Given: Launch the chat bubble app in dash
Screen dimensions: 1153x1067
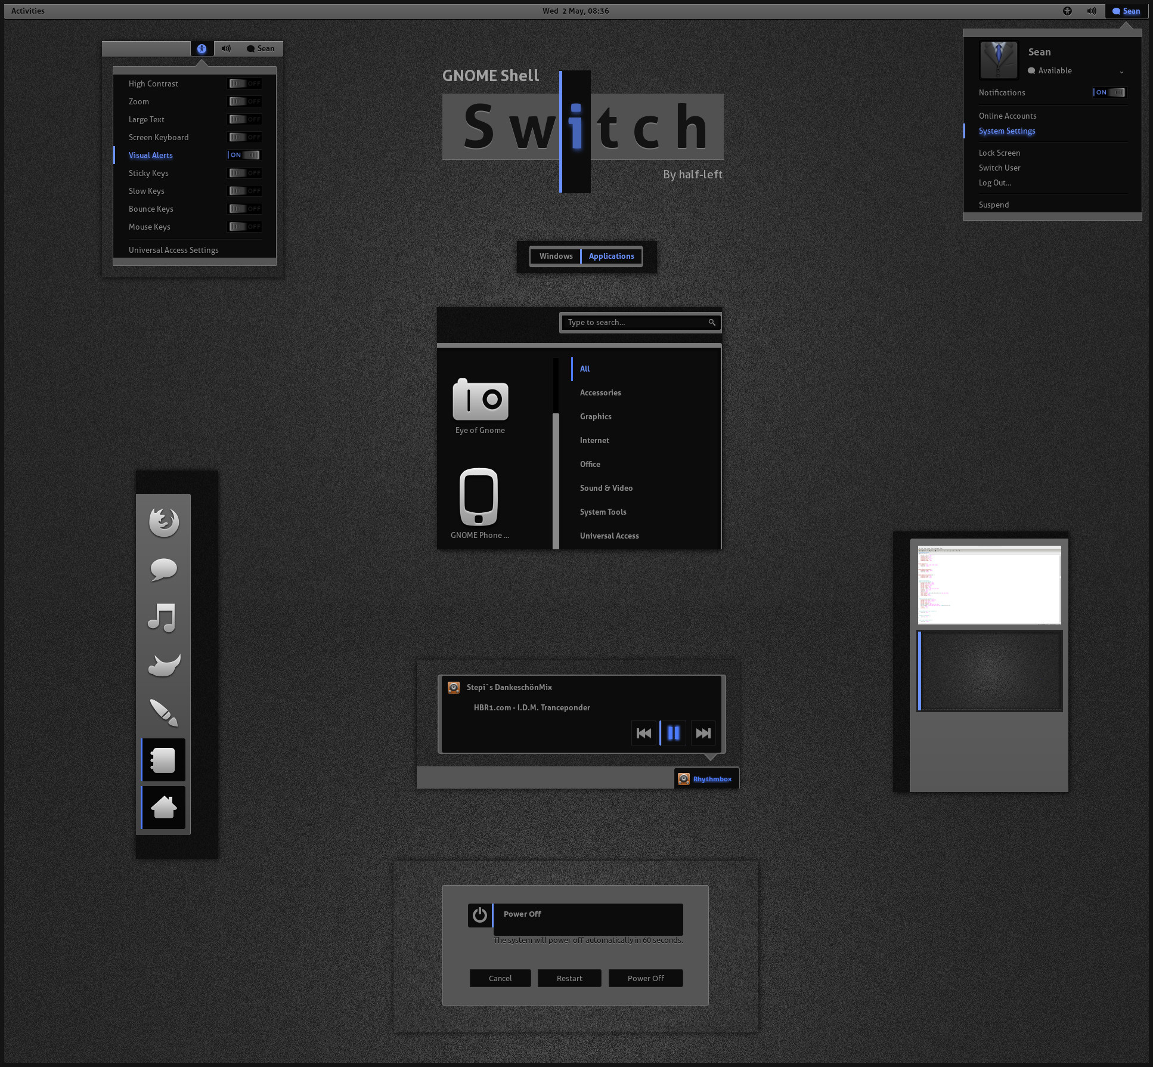Looking at the screenshot, I should click(x=163, y=570).
